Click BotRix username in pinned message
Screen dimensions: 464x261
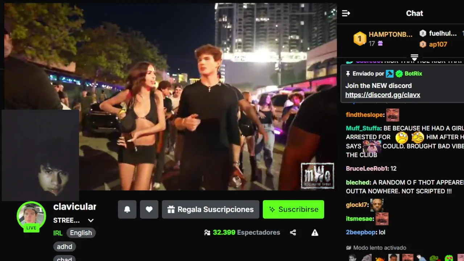click(x=413, y=74)
